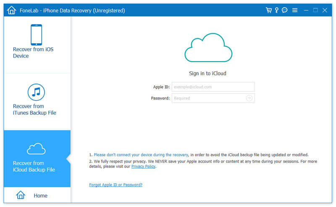Focus the Apple ID input field
This screenshot has height=207, width=336.
pyautogui.click(x=213, y=87)
